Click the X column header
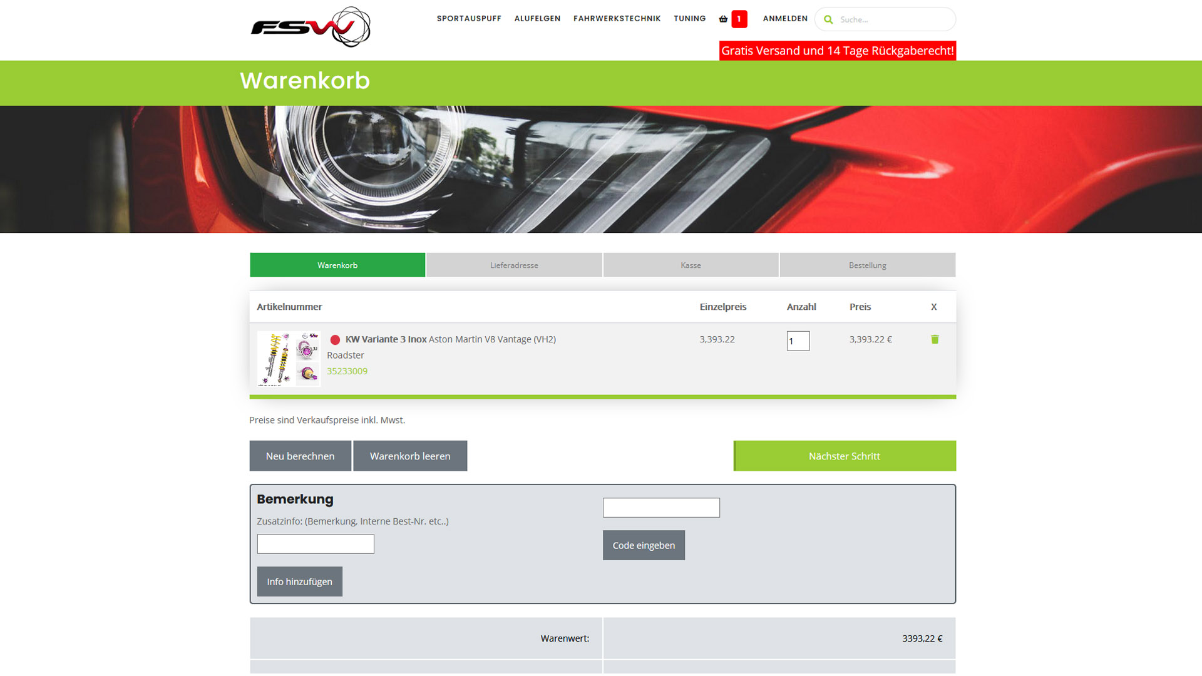This screenshot has height=676, width=1202. pos(933,307)
